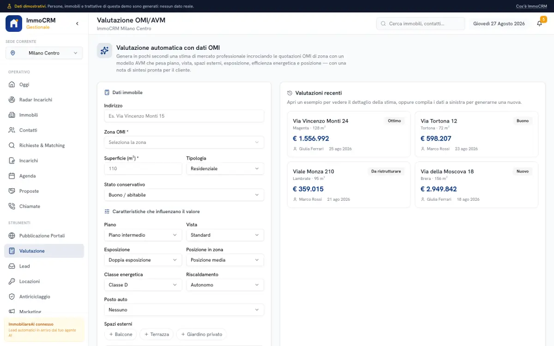
Task: Open the Cos'è ImmoCRM link
Action: (x=531, y=6)
